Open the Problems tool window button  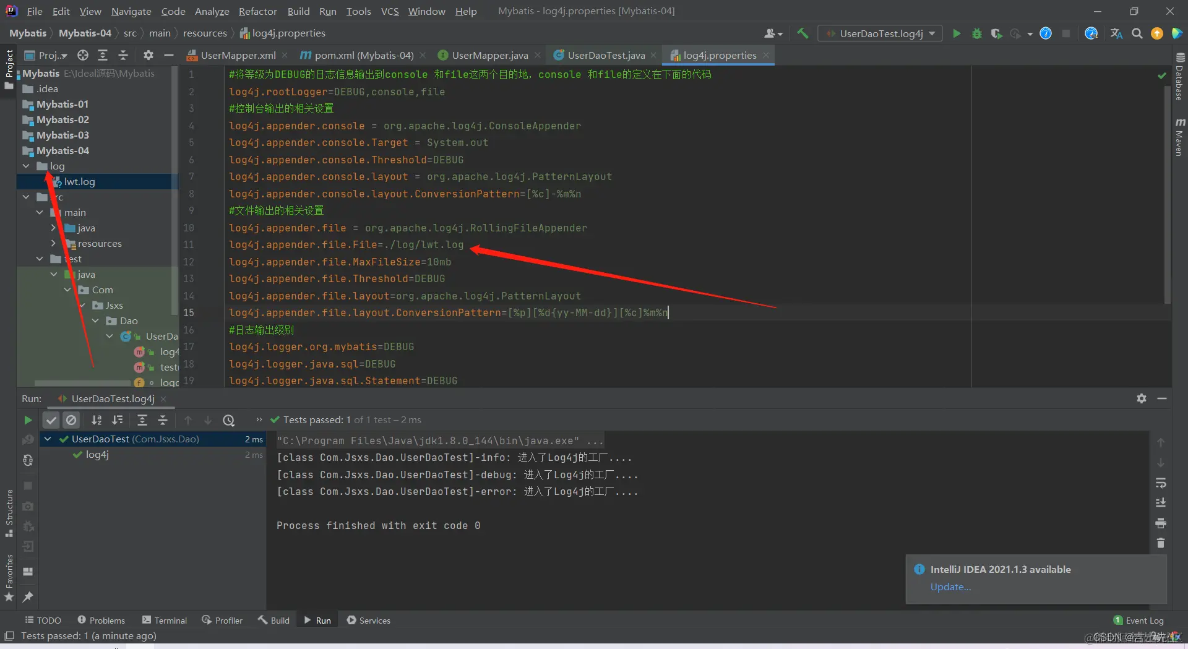pos(101,620)
